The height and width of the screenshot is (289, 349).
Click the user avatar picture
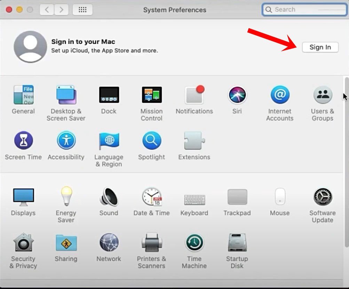(x=30, y=47)
